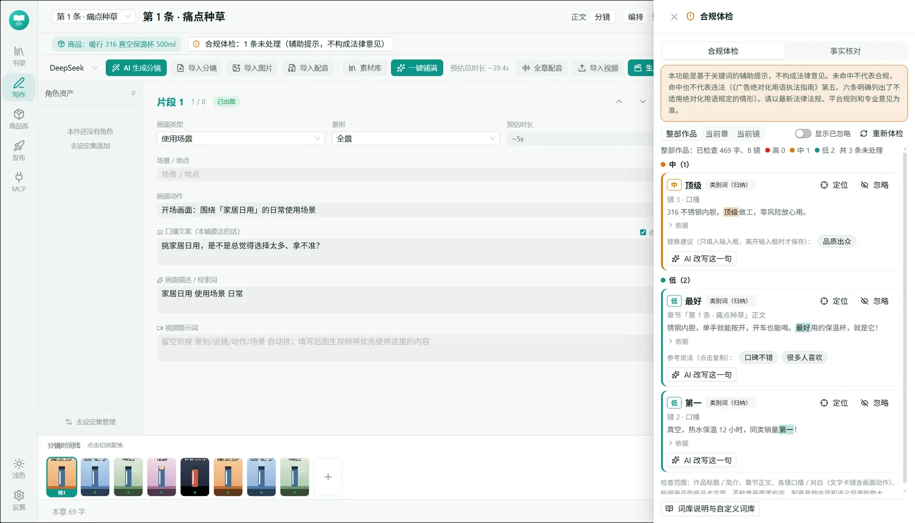Click the AI 生成分镜 button
The height and width of the screenshot is (523, 915).
tap(136, 68)
